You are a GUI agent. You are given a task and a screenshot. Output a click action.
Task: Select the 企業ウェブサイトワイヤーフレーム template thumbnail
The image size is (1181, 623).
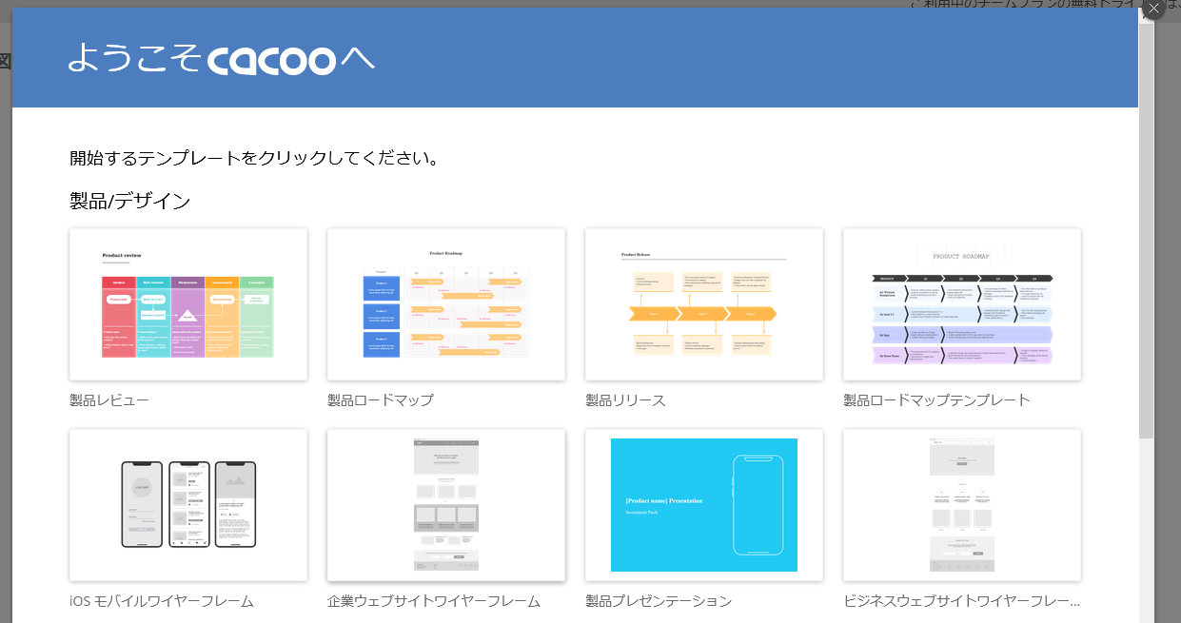tap(446, 505)
